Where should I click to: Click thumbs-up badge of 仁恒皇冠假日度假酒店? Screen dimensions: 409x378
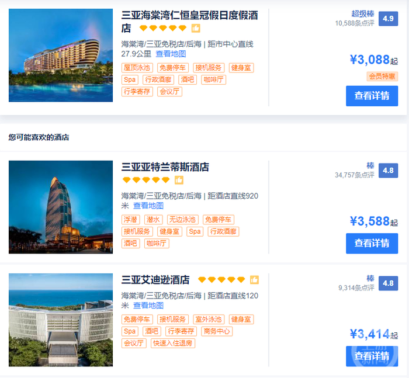pos(196,28)
